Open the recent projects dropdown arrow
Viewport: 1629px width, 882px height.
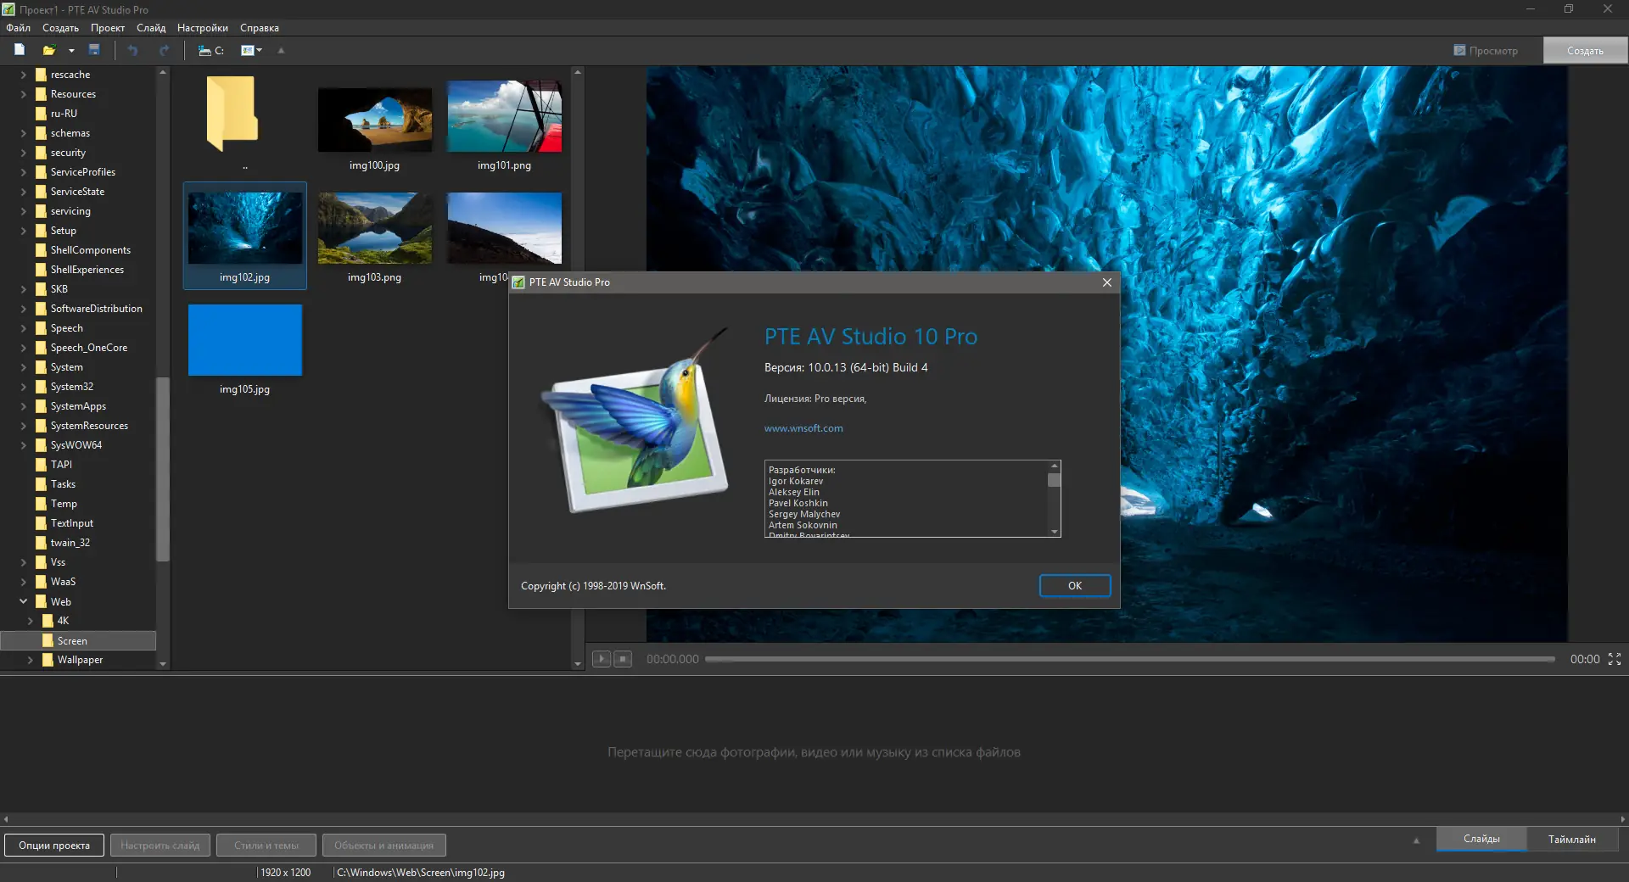[x=71, y=51]
